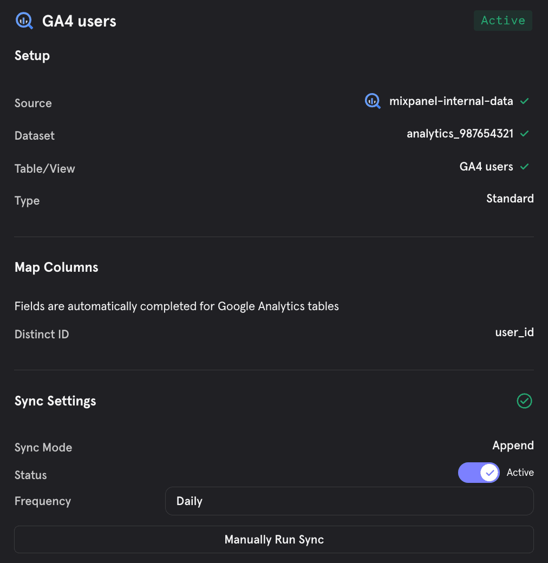548x563 pixels.
Task: Select the mixpanel-internal-data source value
Action: [x=451, y=101]
